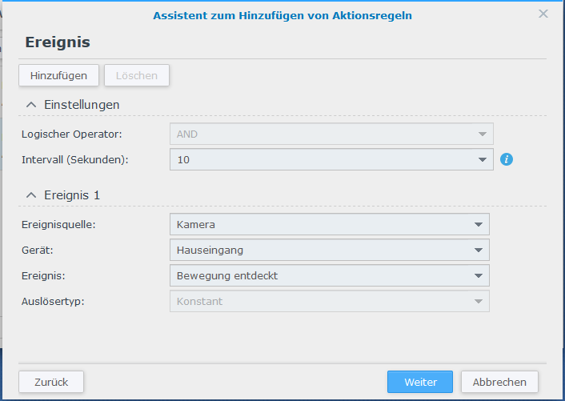
Task: Click the Ereignis 1 section header text
Action: point(72,195)
